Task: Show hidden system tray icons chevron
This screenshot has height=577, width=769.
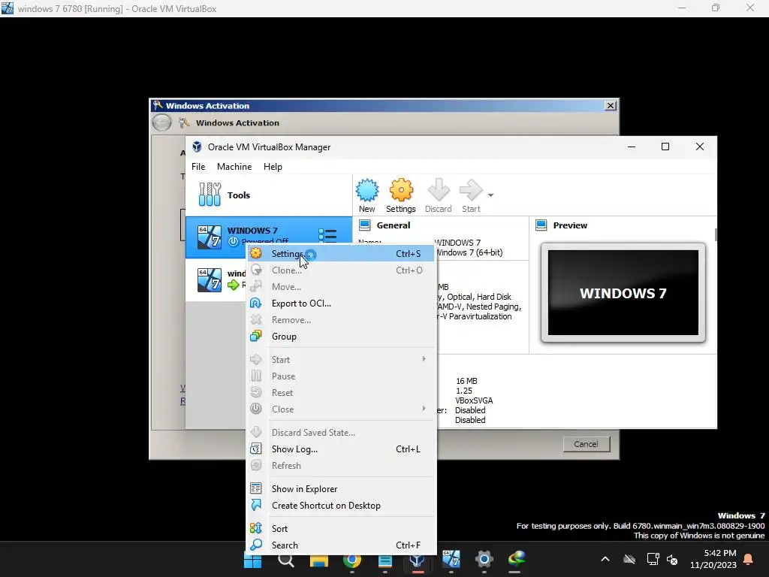Action: coord(605,559)
